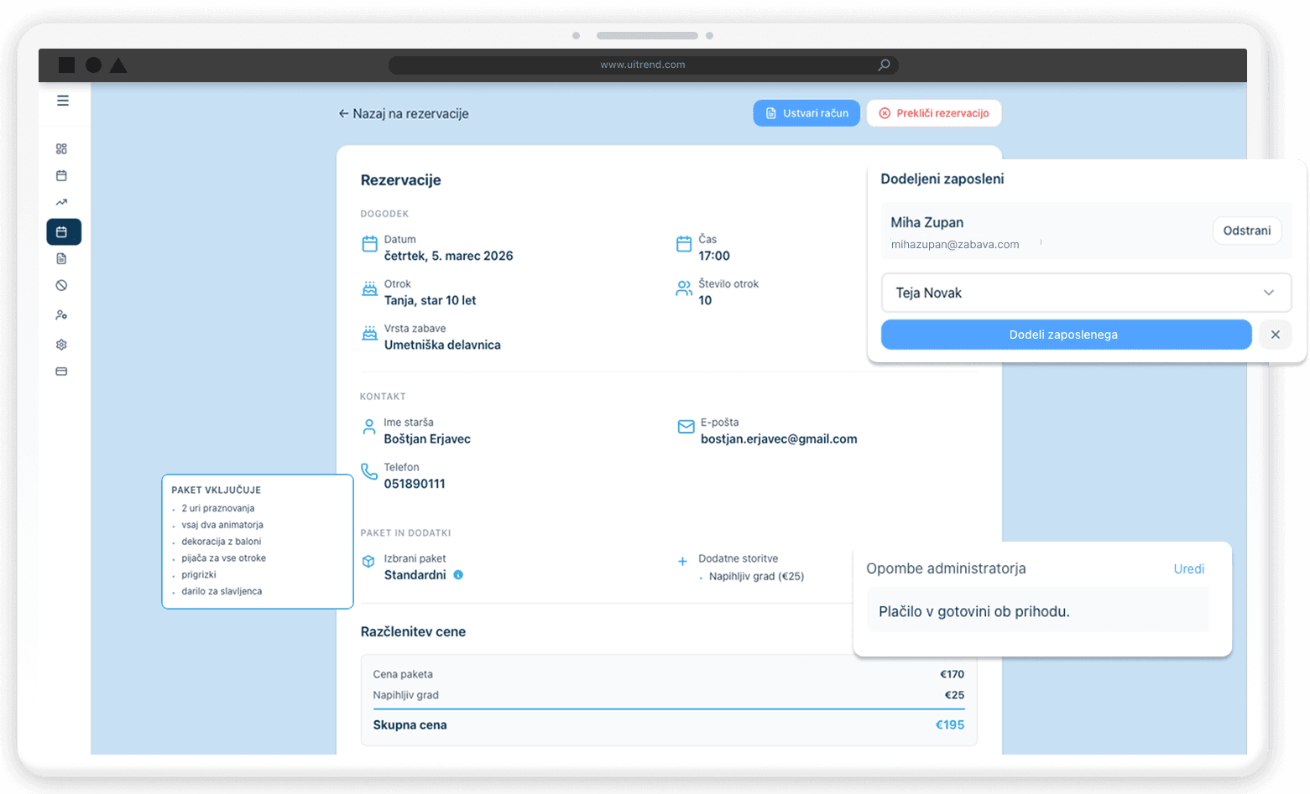Click the blocked (crossed circle) sidebar icon

[61, 286]
